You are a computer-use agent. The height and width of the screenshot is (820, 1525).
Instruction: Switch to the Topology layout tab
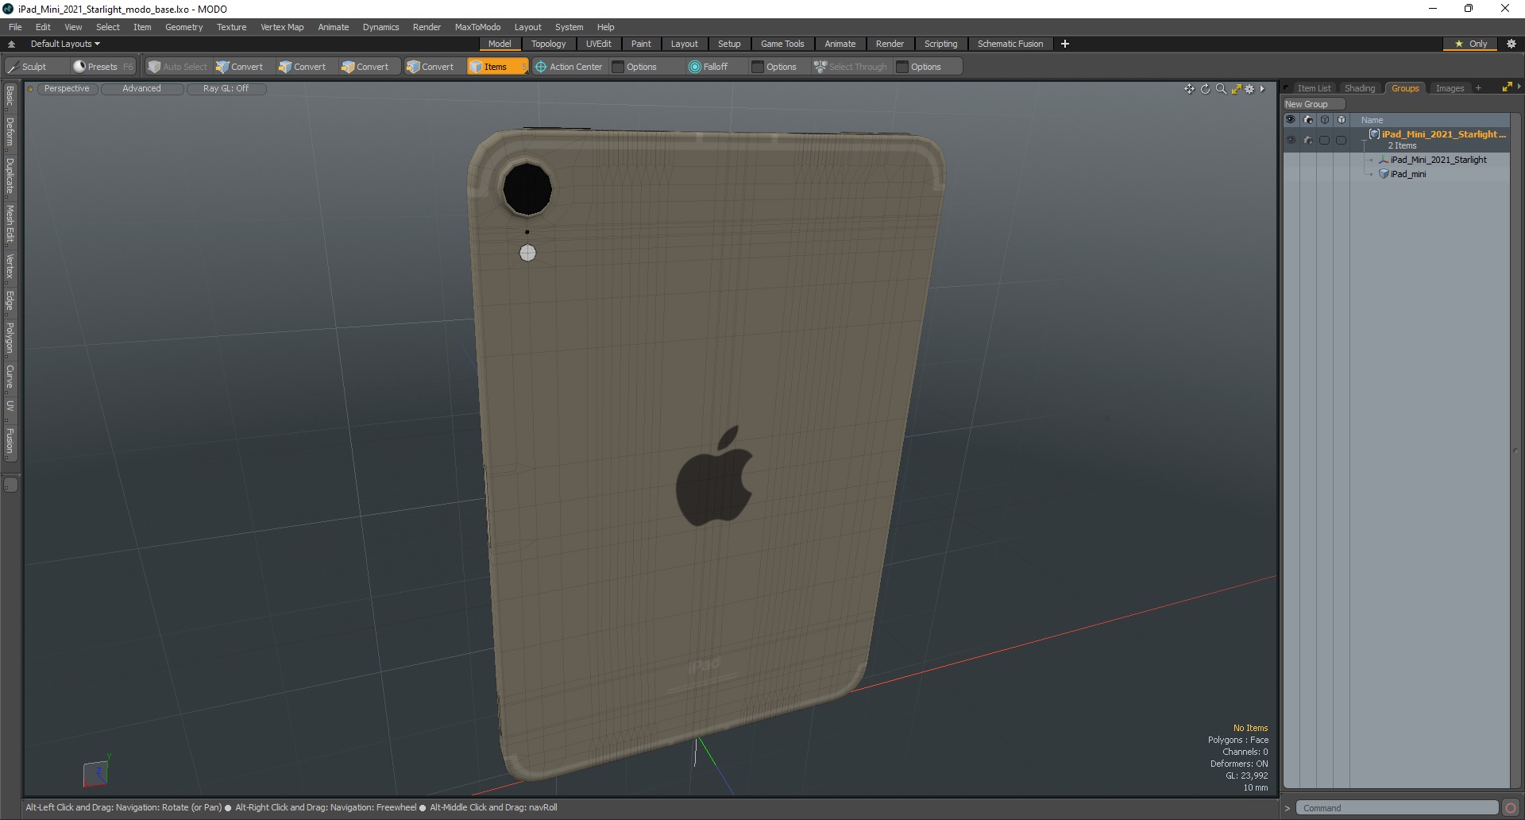pos(548,44)
